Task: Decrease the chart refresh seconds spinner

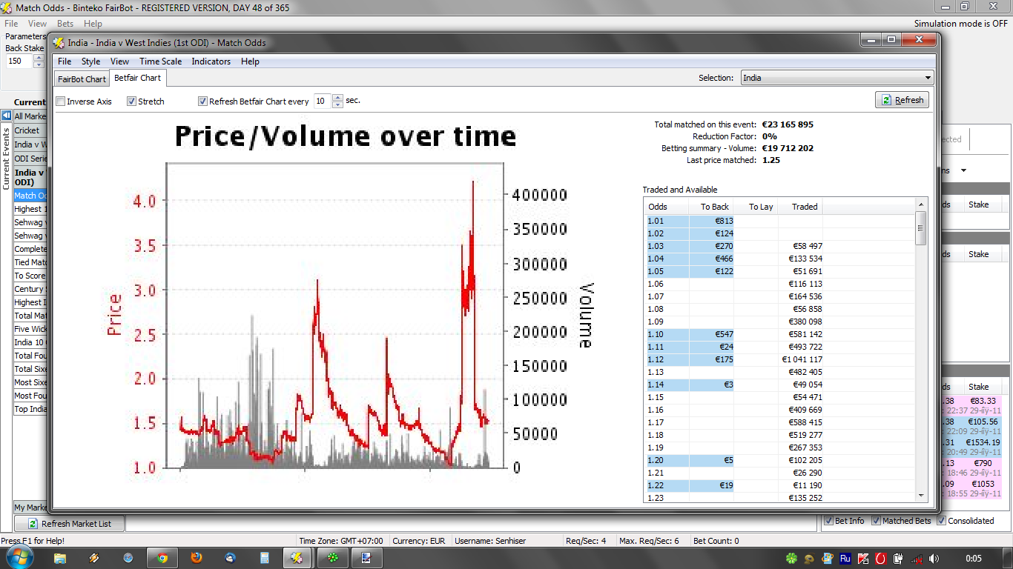Action: click(x=337, y=104)
